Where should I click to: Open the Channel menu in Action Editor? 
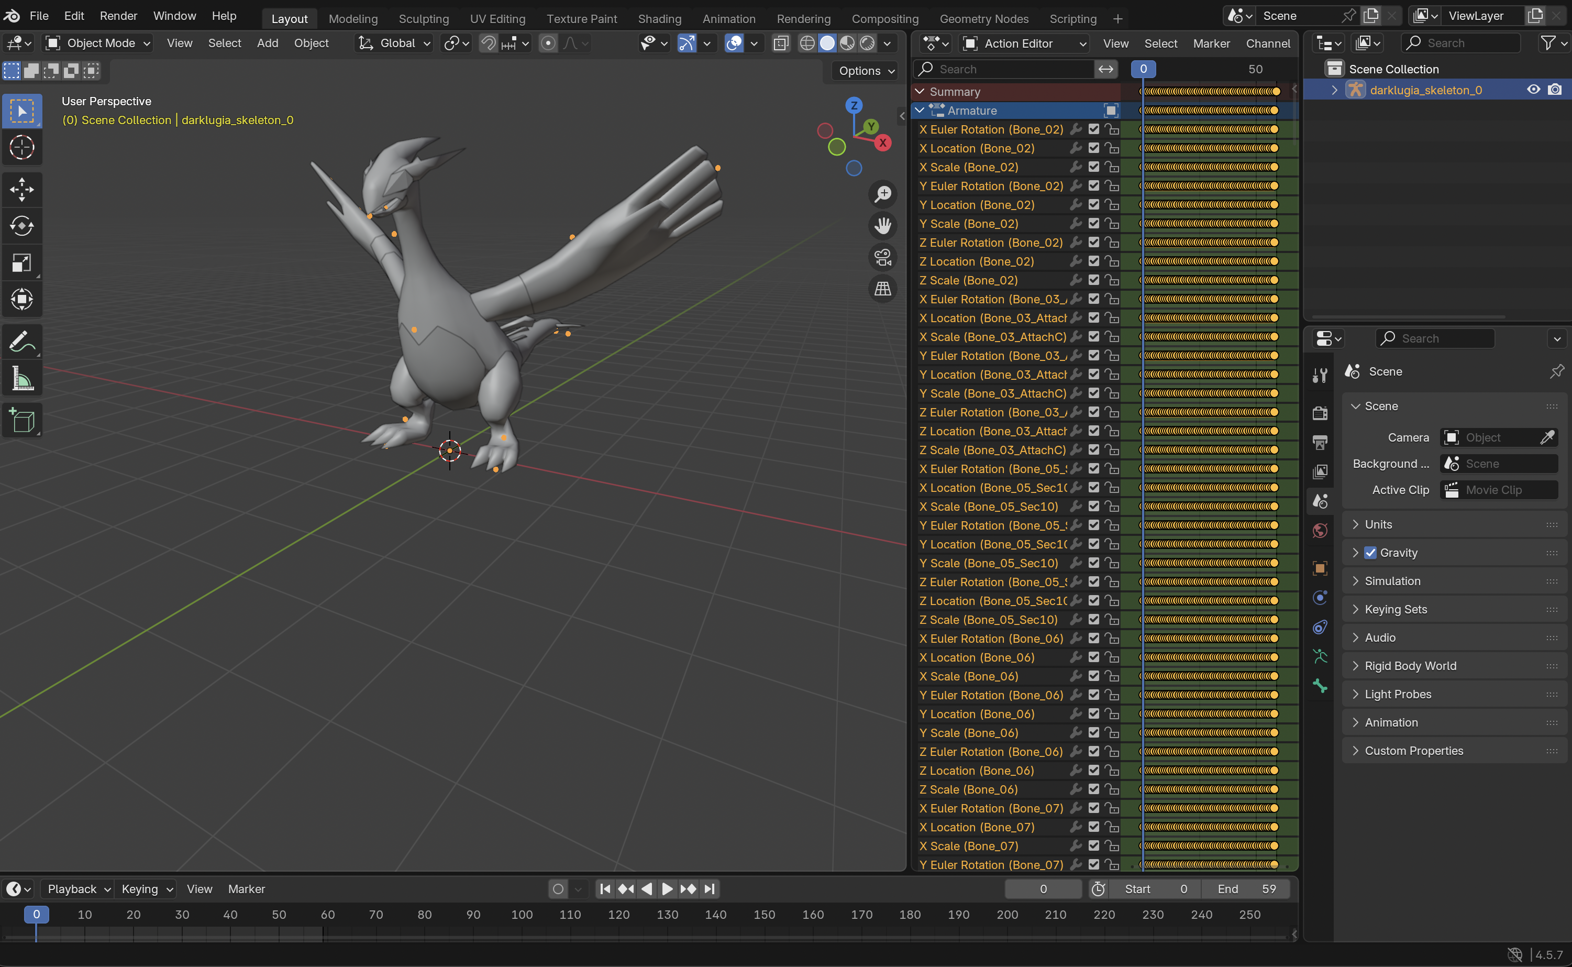(x=1268, y=43)
